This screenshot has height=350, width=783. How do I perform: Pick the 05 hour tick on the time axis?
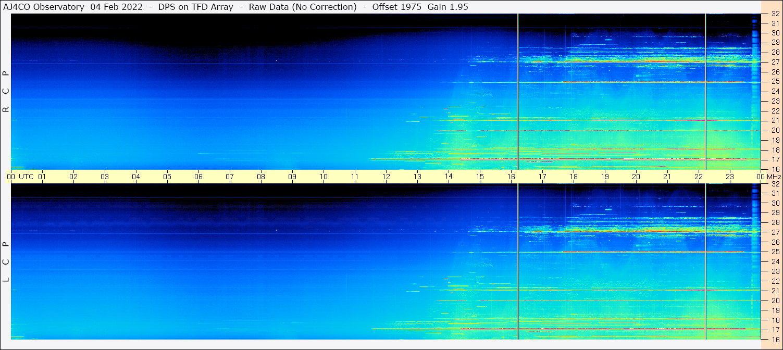(167, 177)
